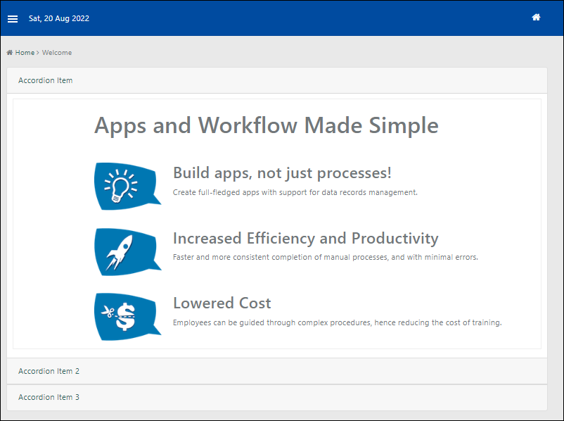564x421 pixels.
Task: Expand Accordion Item 2
Action: click(277, 371)
